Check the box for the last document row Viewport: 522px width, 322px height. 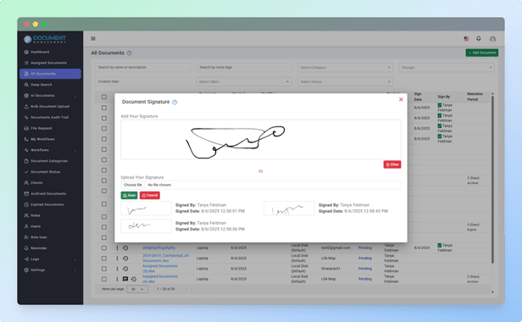(x=104, y=279)
